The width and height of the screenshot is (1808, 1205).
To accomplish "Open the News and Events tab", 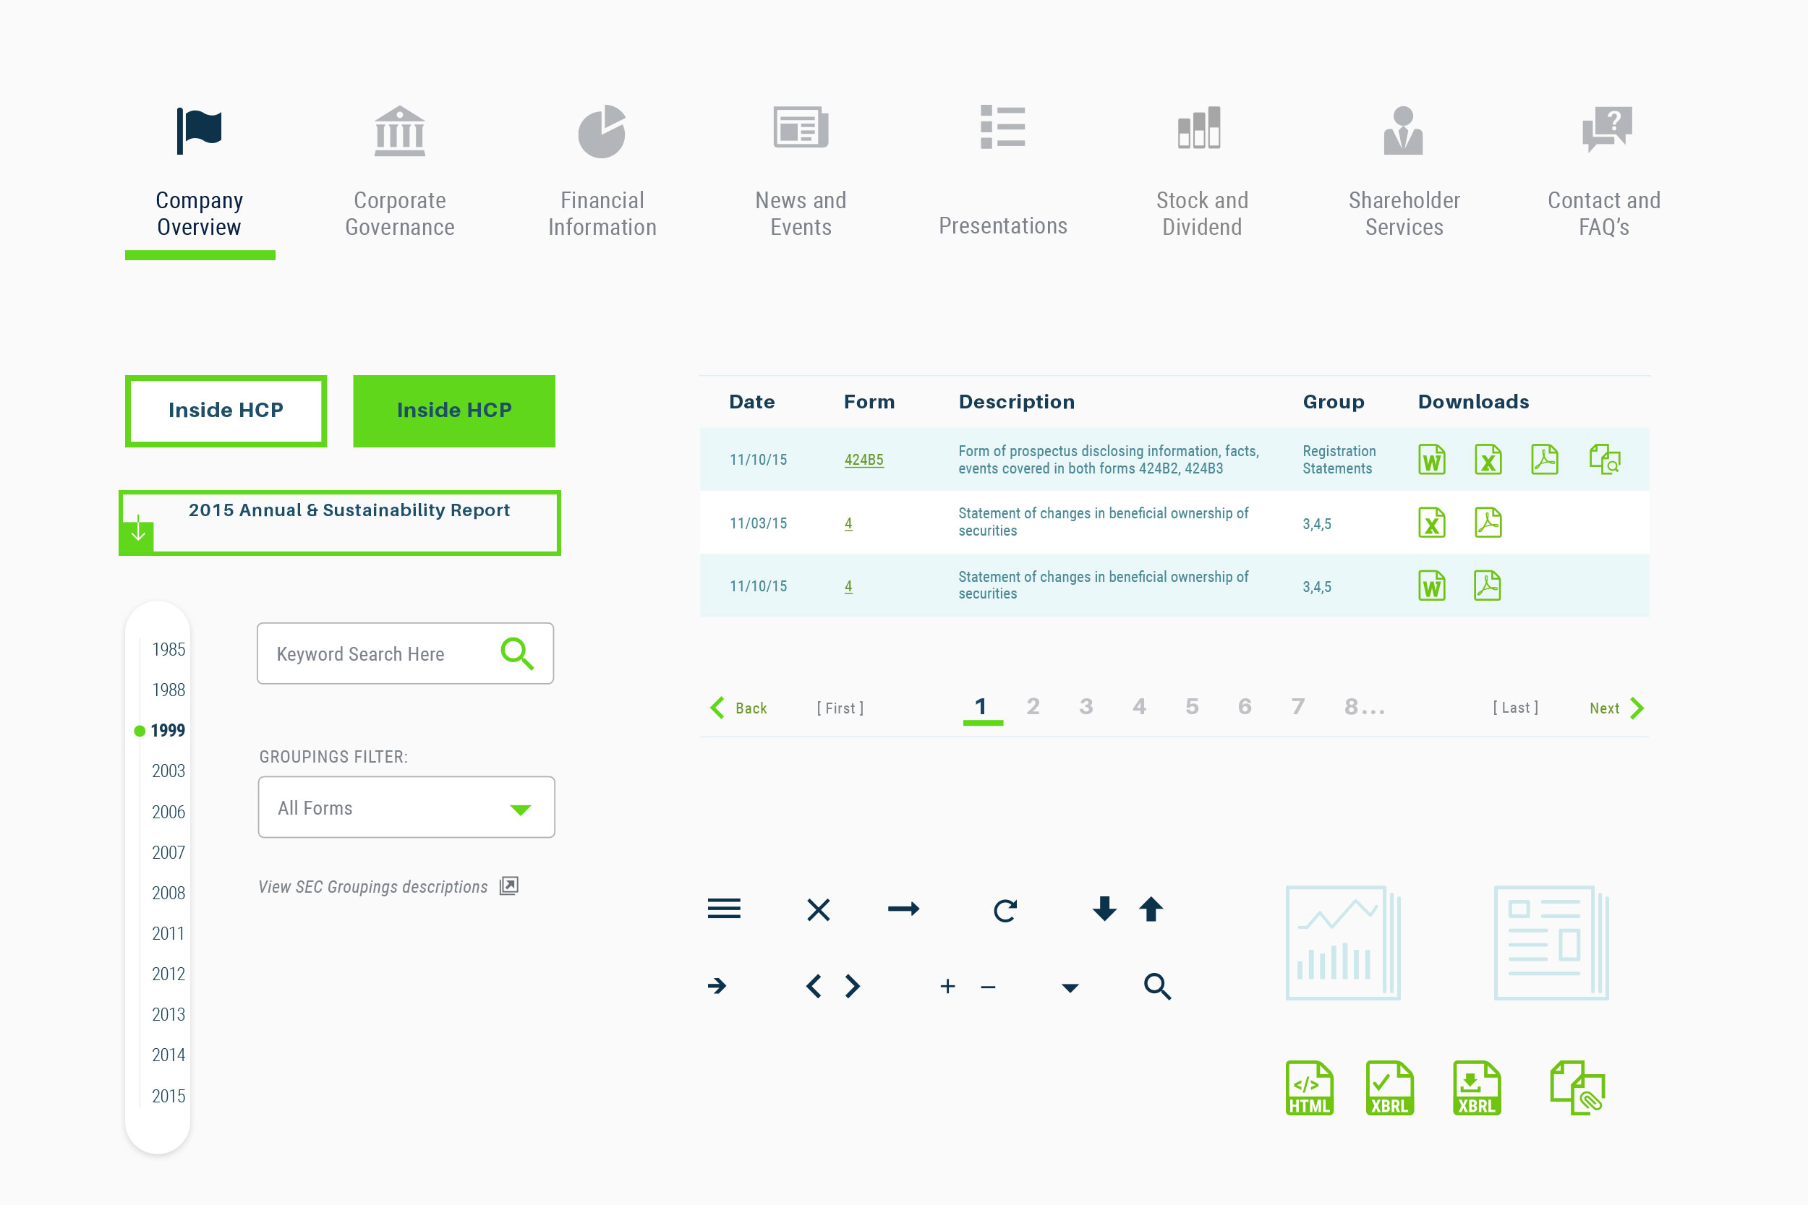I will point(801,173).
